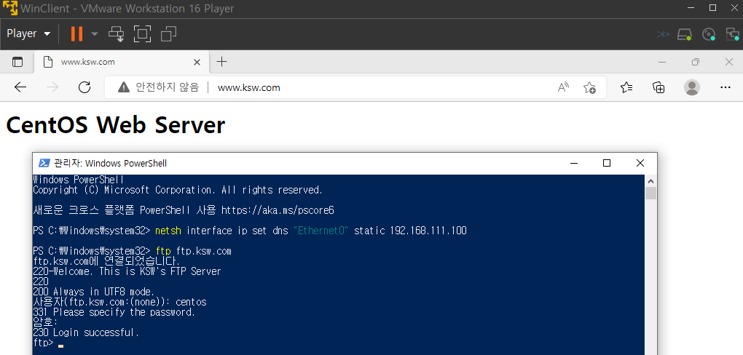
Task: Click the '안전하지 않음' security label
Action: click(168, 87)
